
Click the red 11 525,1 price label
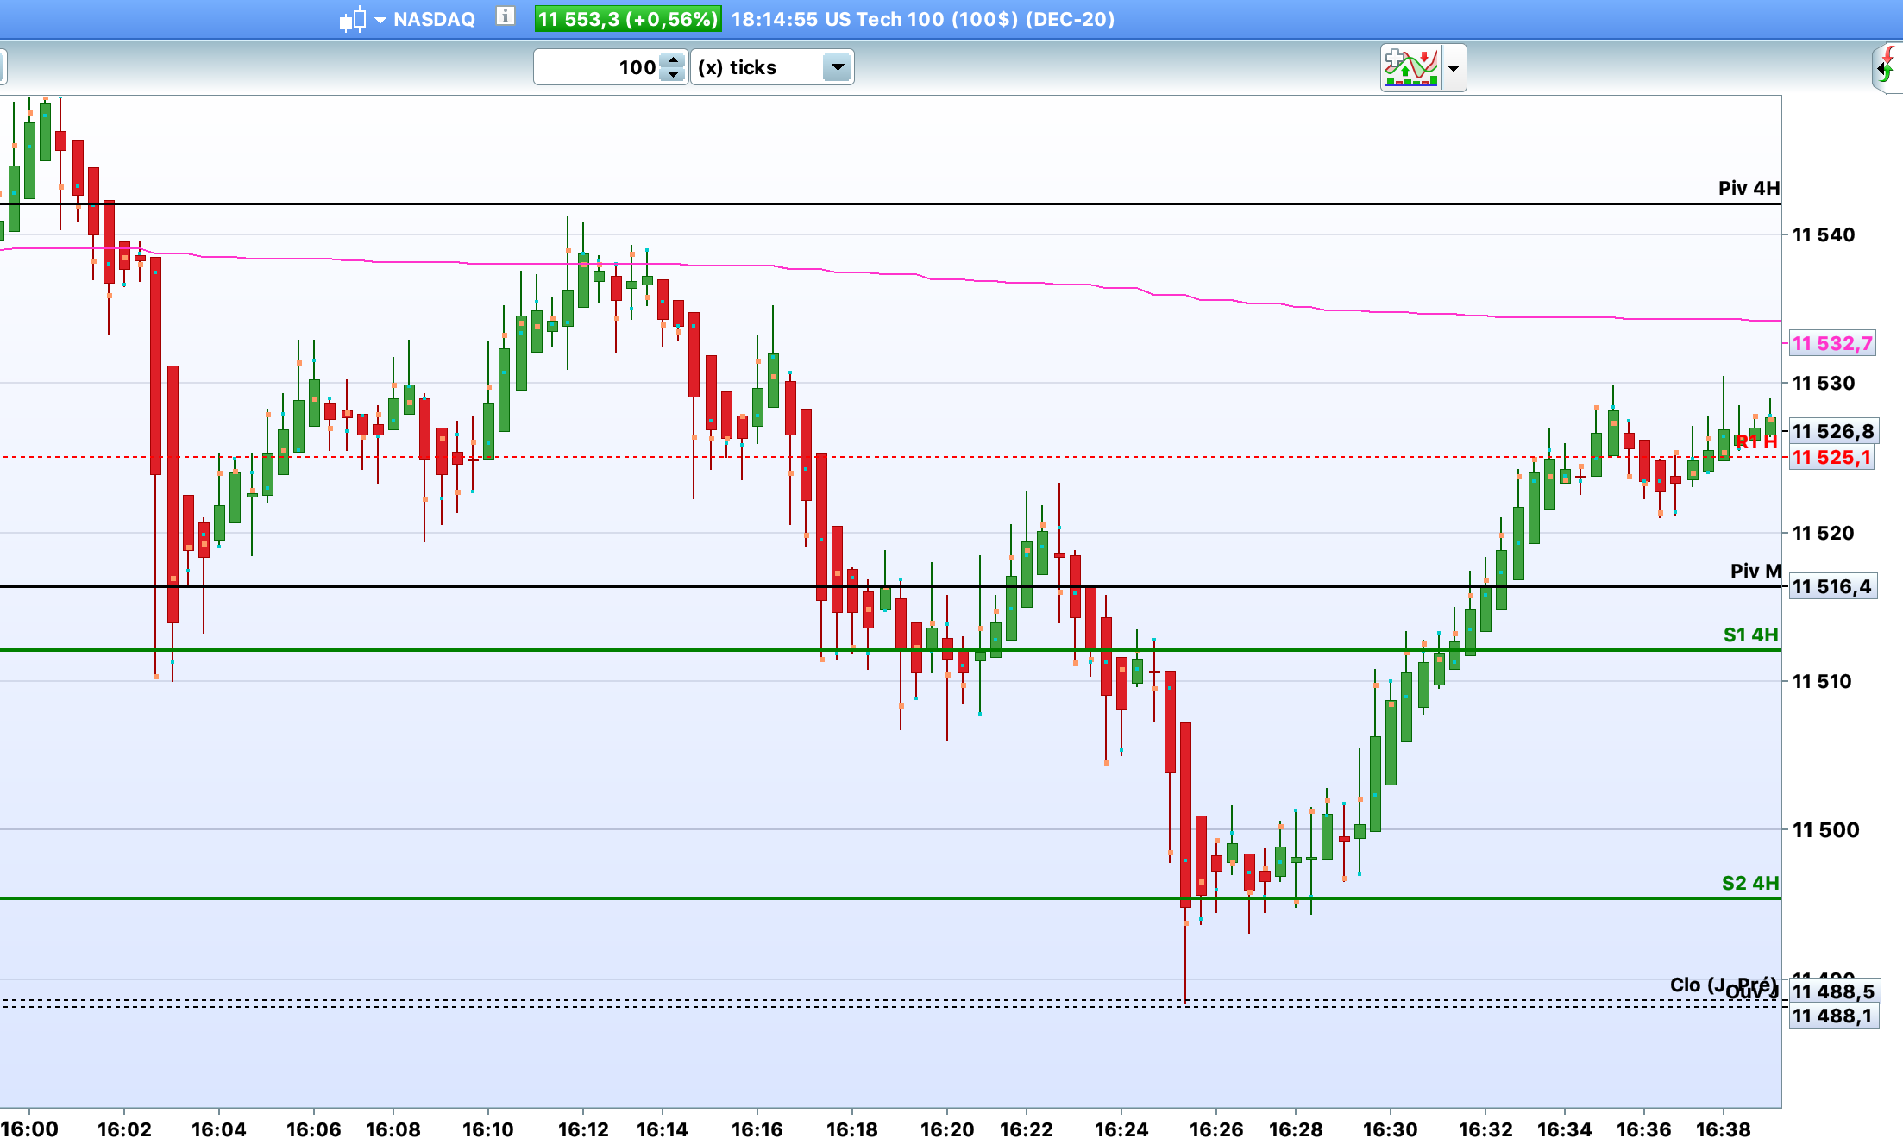[x=1832, y=457]
